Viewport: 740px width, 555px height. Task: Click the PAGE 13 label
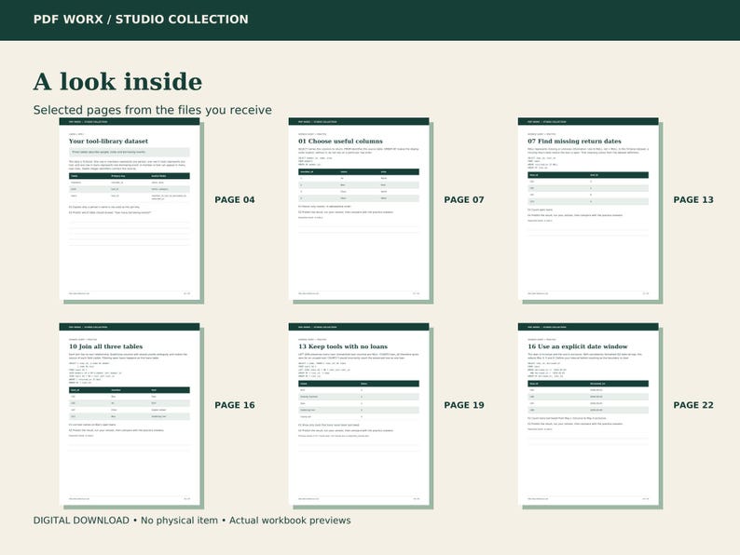click(x=693, y=200)
